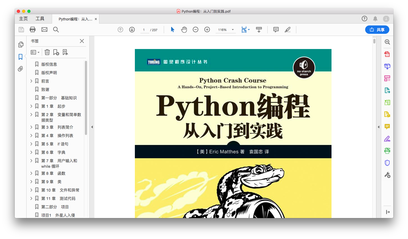Screen dimensions: 408x239
Task: Open the attachments paperclip panel
Action: 21,69
